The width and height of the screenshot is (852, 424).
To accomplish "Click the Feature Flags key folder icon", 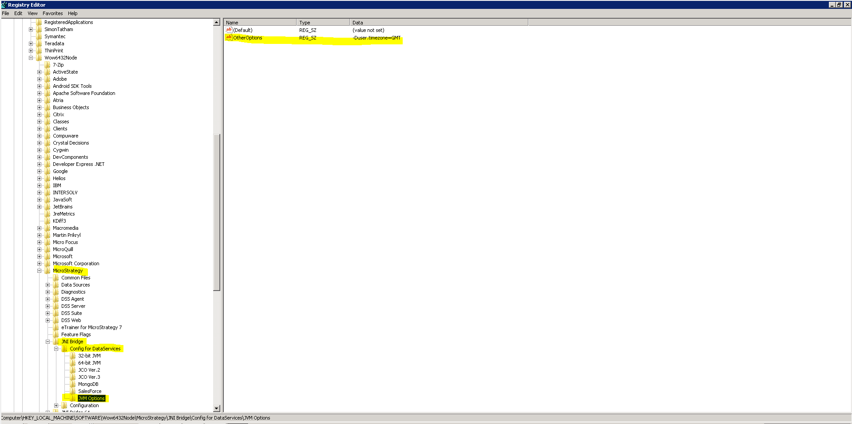I will click(x=56, y=334).
